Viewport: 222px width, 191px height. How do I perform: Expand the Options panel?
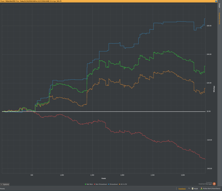pos(5,184)
